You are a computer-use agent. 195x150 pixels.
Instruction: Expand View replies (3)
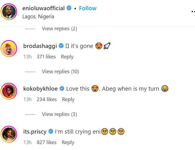coord(59,114)
